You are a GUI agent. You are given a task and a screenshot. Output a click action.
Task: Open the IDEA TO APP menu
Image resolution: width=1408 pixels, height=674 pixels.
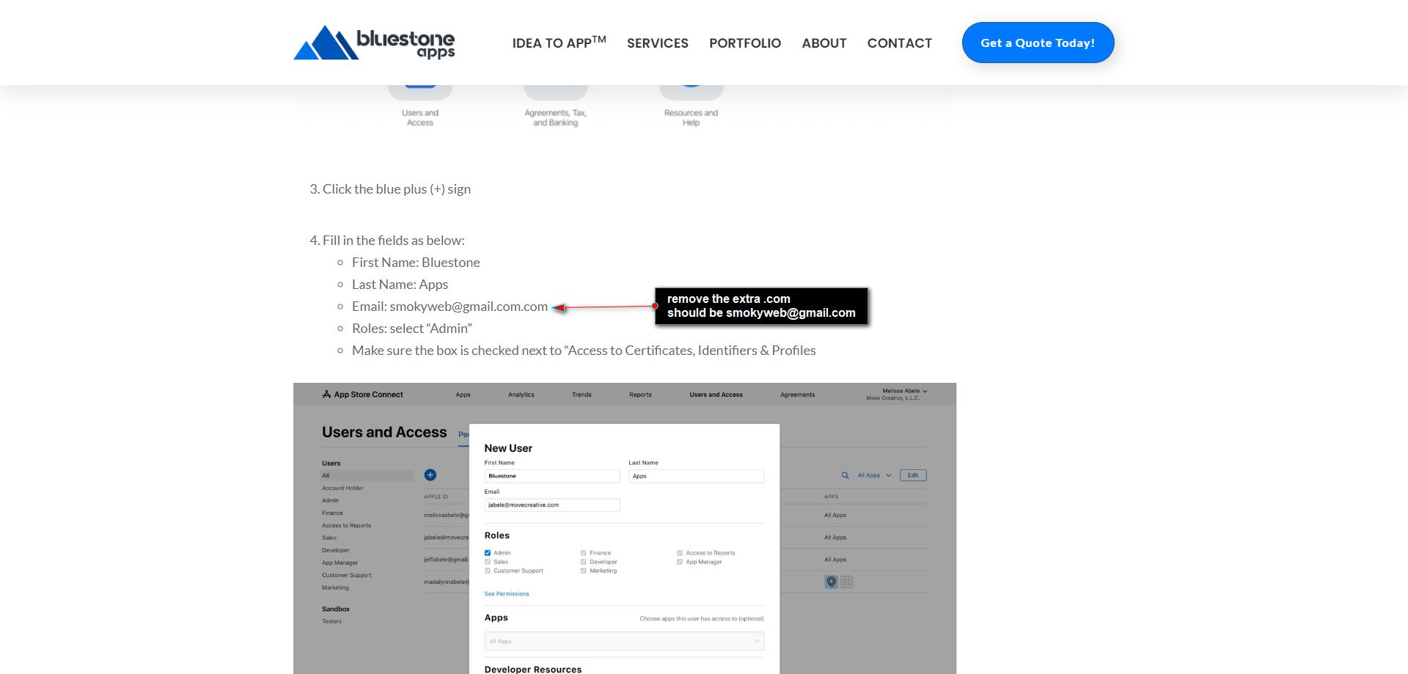(x=560, y=43)
